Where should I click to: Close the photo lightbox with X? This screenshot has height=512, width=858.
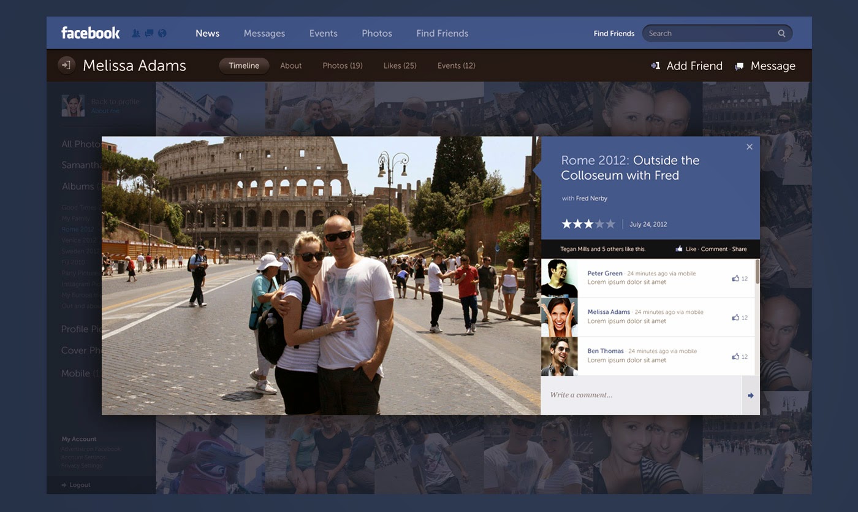(x=750, y=147)
